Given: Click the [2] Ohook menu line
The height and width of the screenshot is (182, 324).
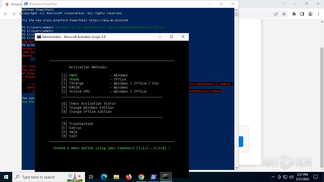Looking at the screenshot, I should [94, 79].
